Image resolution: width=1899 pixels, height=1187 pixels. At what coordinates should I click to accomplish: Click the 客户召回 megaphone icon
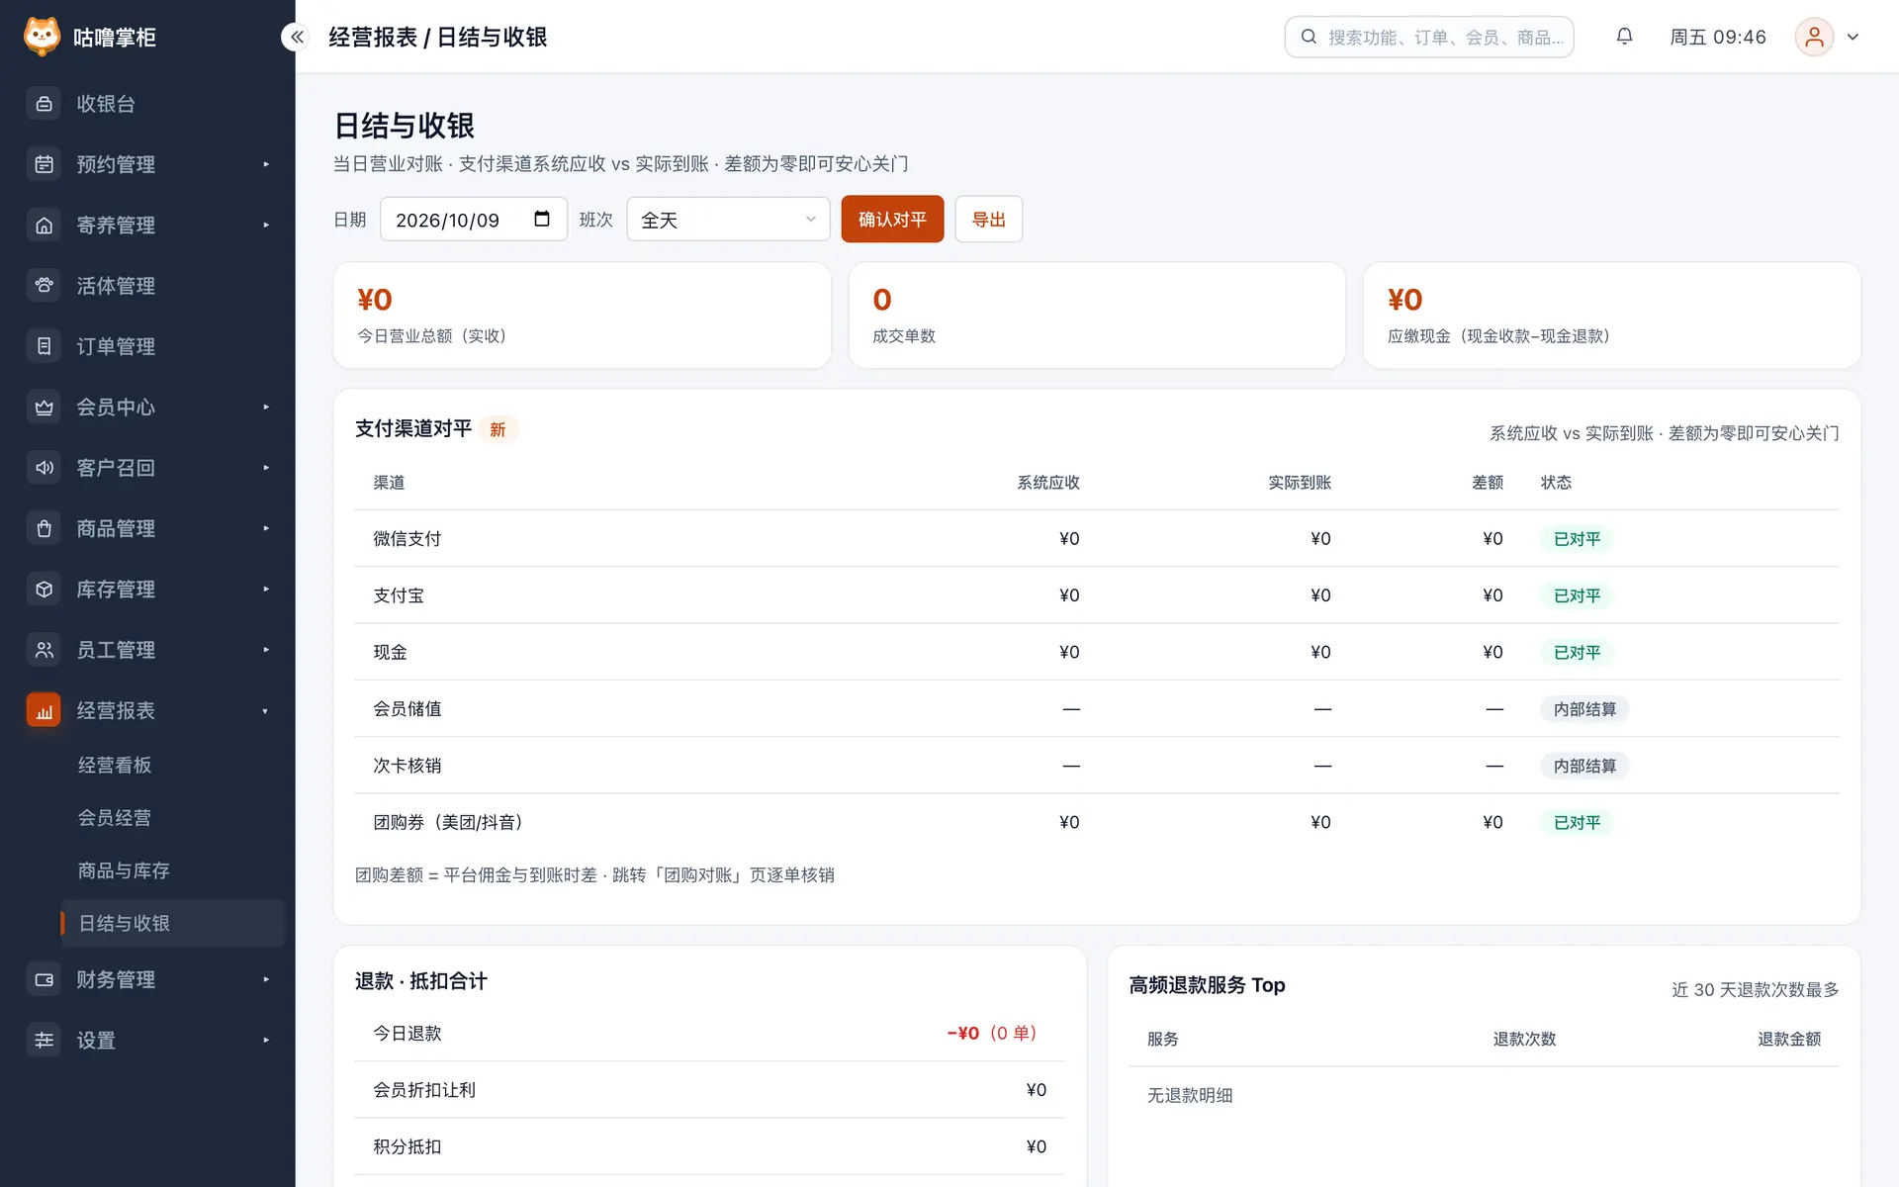coord(44,468)
